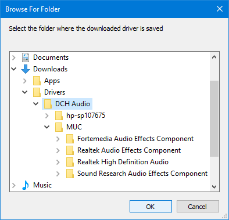Expand Realtek Audio Effects Component node
The width and height of the screenshot is (229, 220).
tap(58, 150)
